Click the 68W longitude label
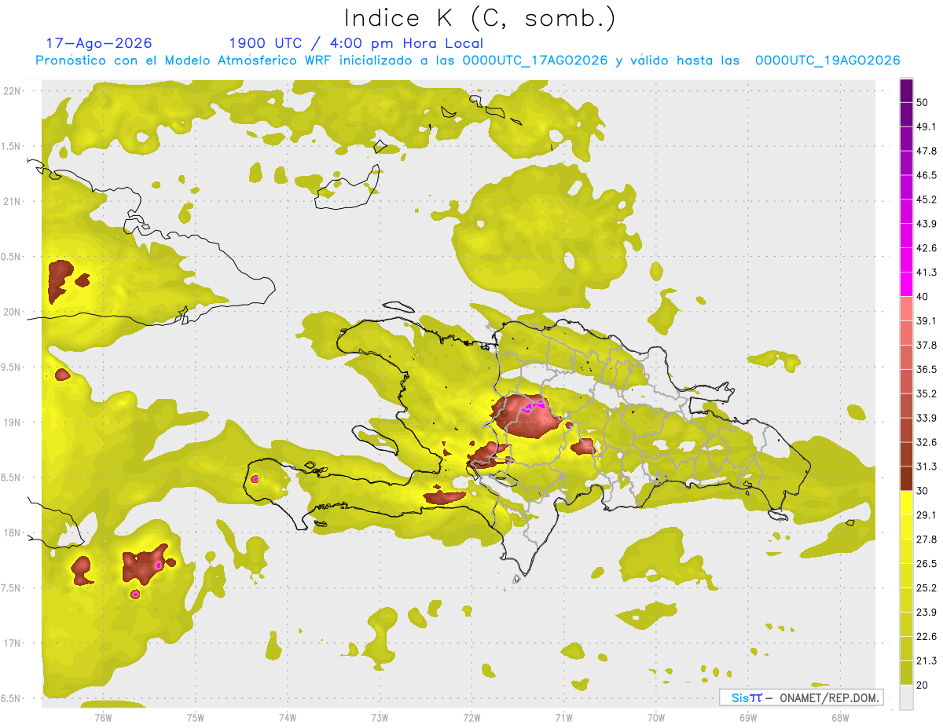Screen dimensions: 943x728 [840, 717]
